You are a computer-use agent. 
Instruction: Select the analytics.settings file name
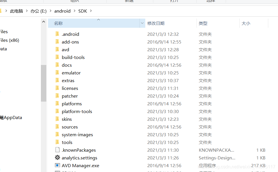click(x=80, y=158)
